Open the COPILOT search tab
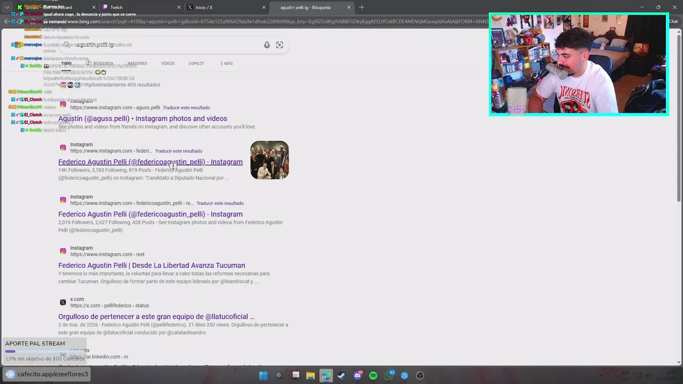683x384 pixels. pyautogui.click(x=196, y=63)
